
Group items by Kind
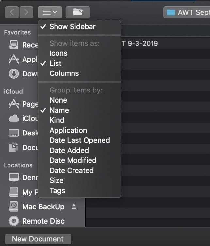tap(57, 120)
